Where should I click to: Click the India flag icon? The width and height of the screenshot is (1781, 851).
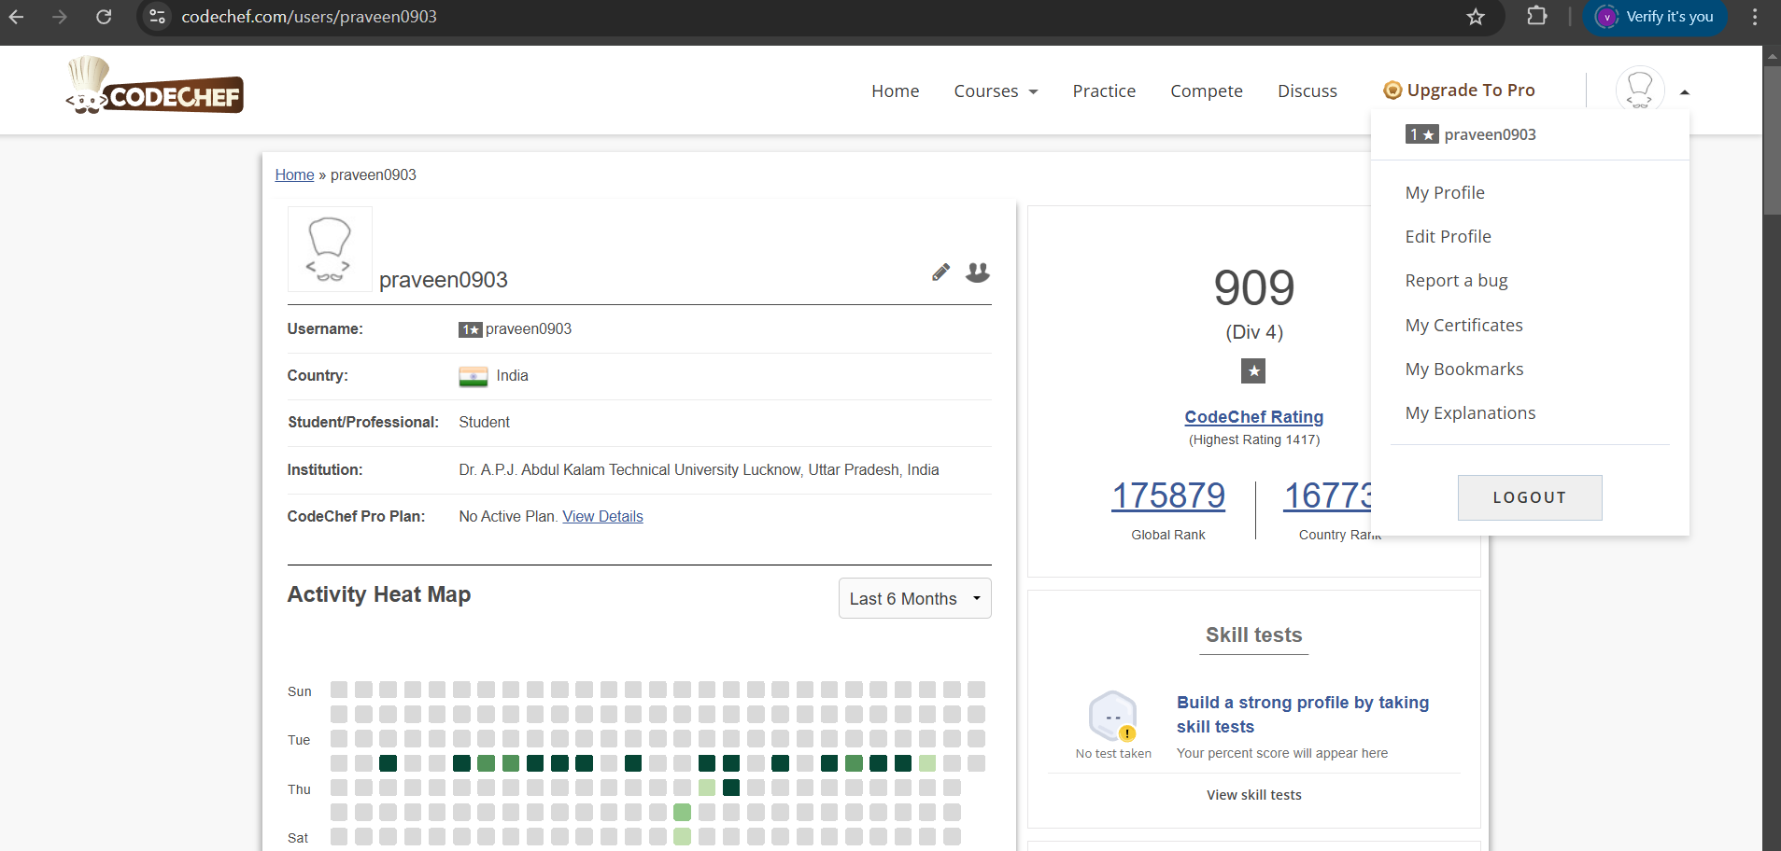pyautogui.click(x=474, y=376)
